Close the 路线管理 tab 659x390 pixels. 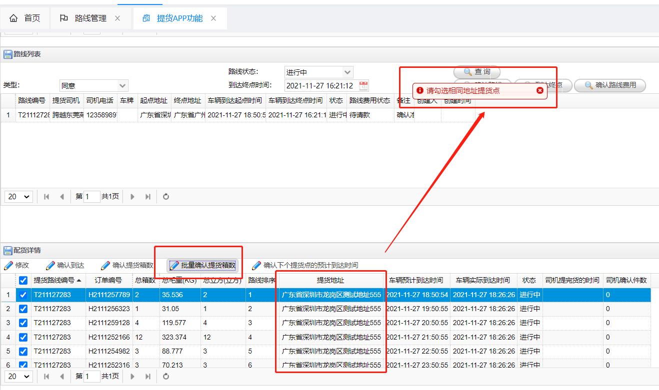pyautogui.click(x=117, y=18)
